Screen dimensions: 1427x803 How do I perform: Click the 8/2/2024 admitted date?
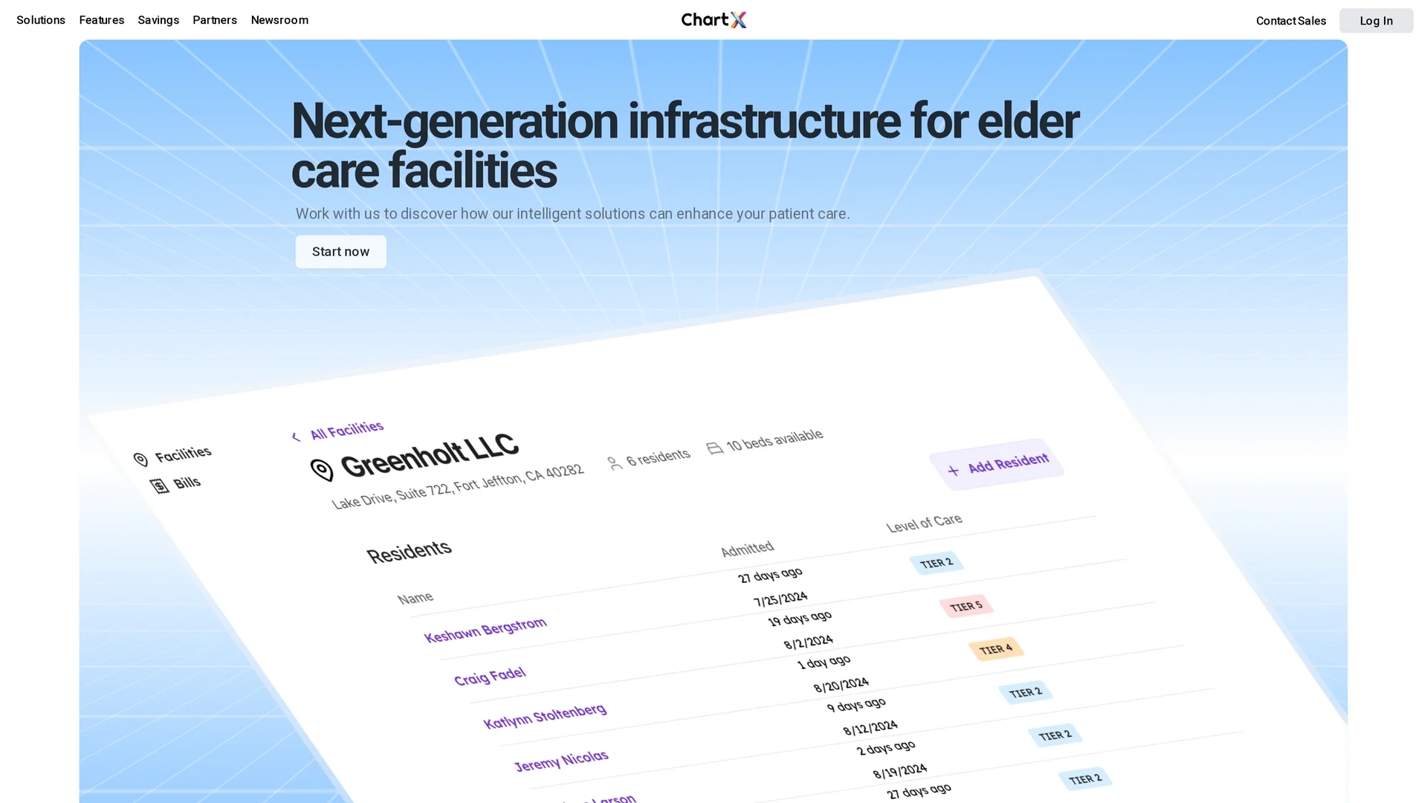click(809, 642)
